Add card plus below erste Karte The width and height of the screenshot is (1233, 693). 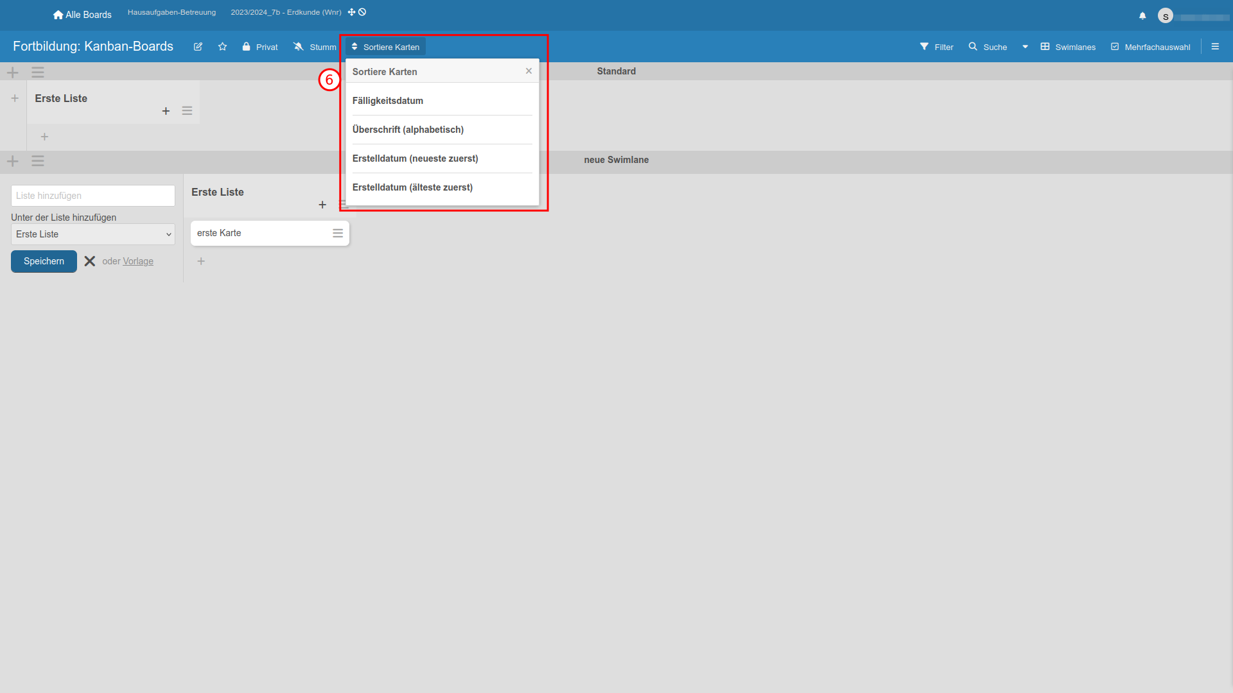pos(201,261)
